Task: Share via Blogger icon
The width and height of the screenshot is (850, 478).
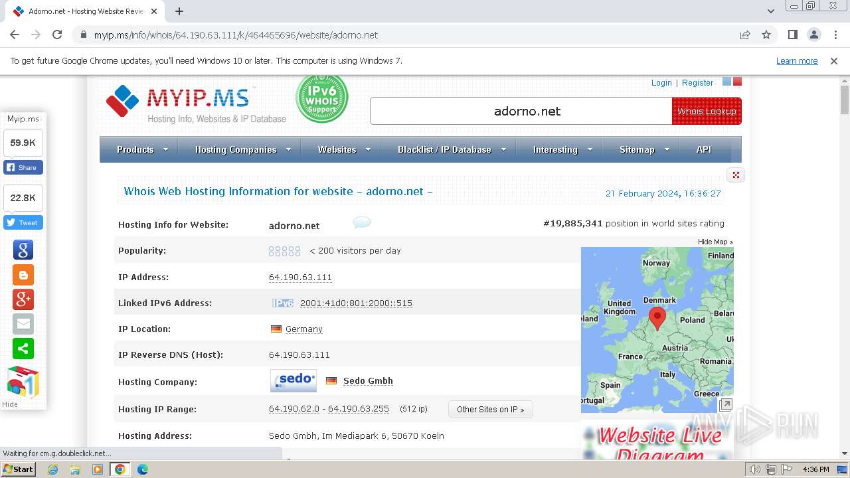Action: point(23,274)
